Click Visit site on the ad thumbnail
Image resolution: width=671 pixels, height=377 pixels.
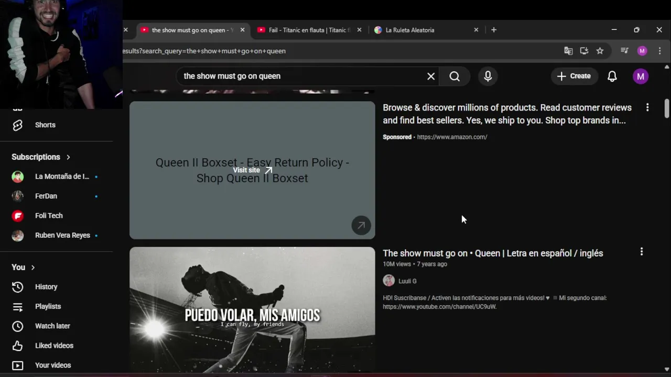click(252, 170)
